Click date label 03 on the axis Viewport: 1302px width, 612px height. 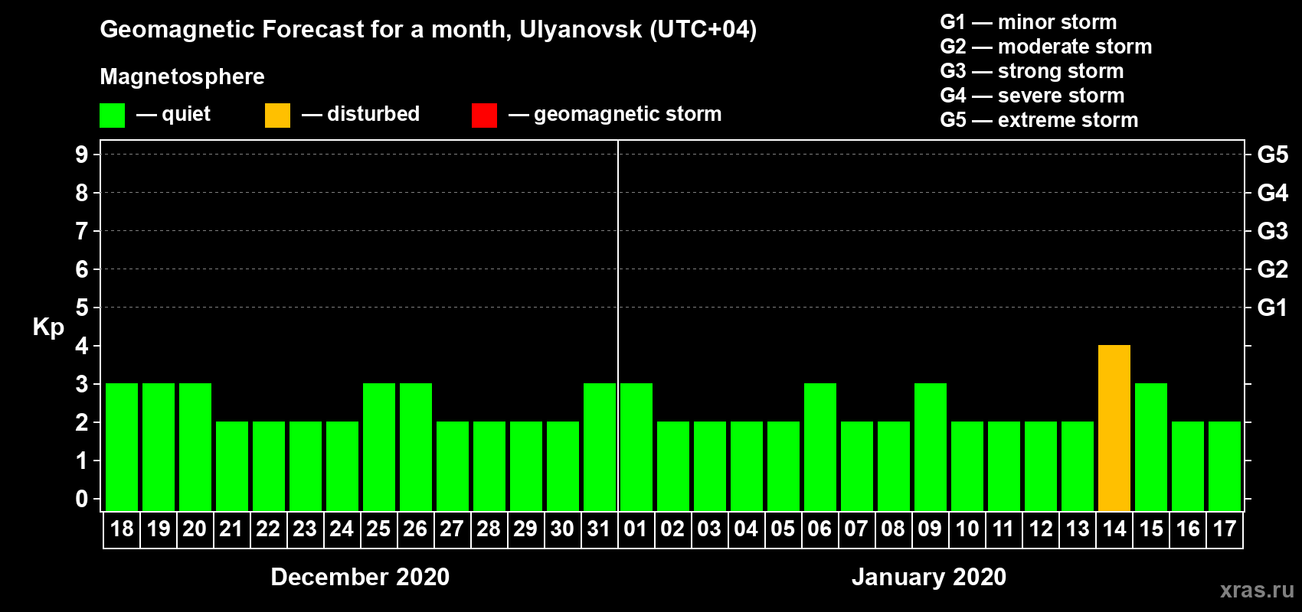coord(709,529)
